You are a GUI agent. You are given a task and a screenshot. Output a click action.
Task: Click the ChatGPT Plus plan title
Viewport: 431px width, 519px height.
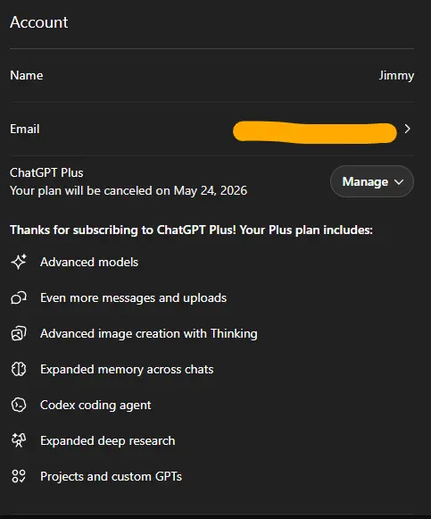point(46,172)
